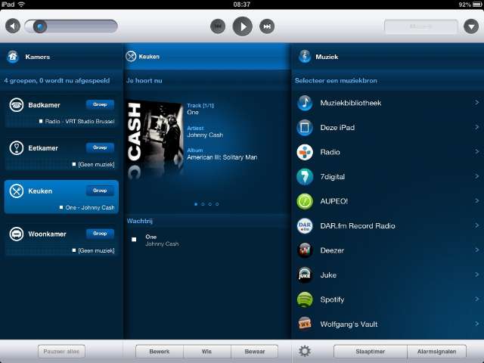Click the Bewerk queue button
This screenshot has height=363, width=484.
(160, 351)
